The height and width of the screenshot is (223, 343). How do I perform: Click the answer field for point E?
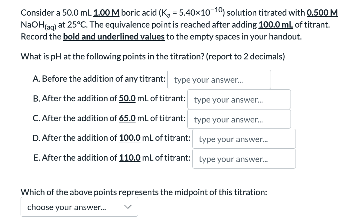244,158
